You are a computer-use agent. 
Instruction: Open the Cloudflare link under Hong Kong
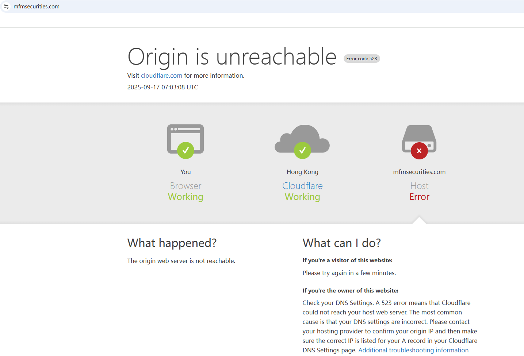tap(302, 186)
